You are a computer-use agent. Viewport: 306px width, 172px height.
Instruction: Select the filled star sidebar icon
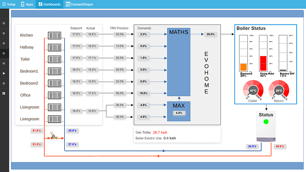coord(4,73)
